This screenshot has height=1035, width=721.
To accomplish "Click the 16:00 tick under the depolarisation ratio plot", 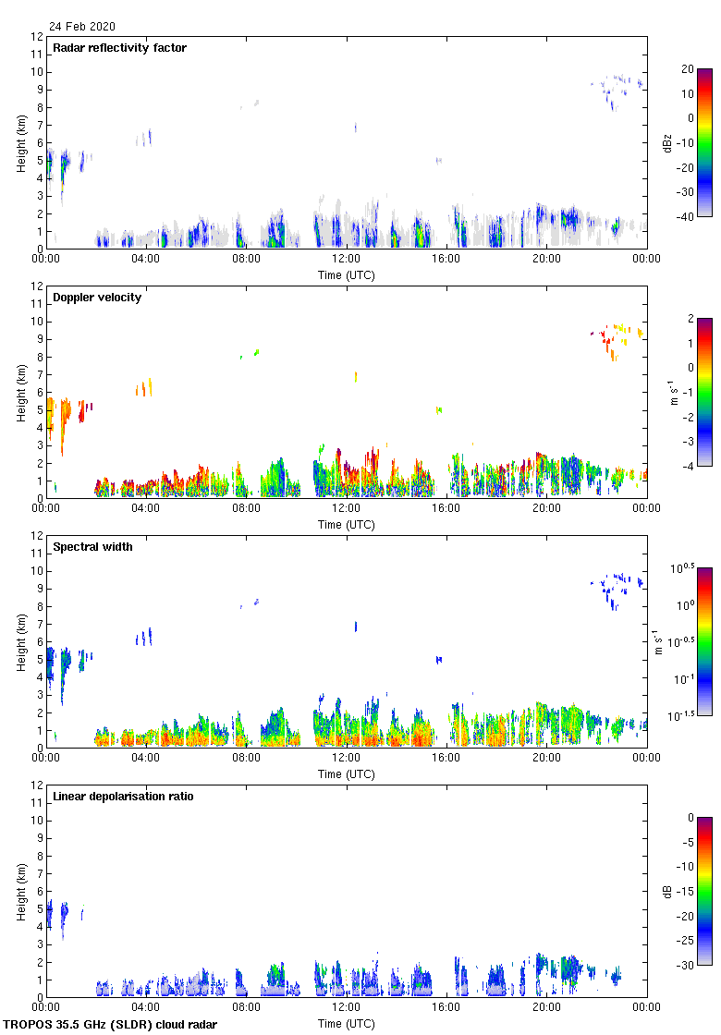I will coord(446,1008).
